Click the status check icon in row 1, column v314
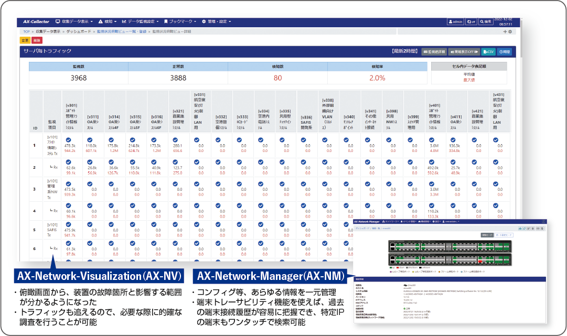This screenshot has height=336, width=567. pos(111,140)
